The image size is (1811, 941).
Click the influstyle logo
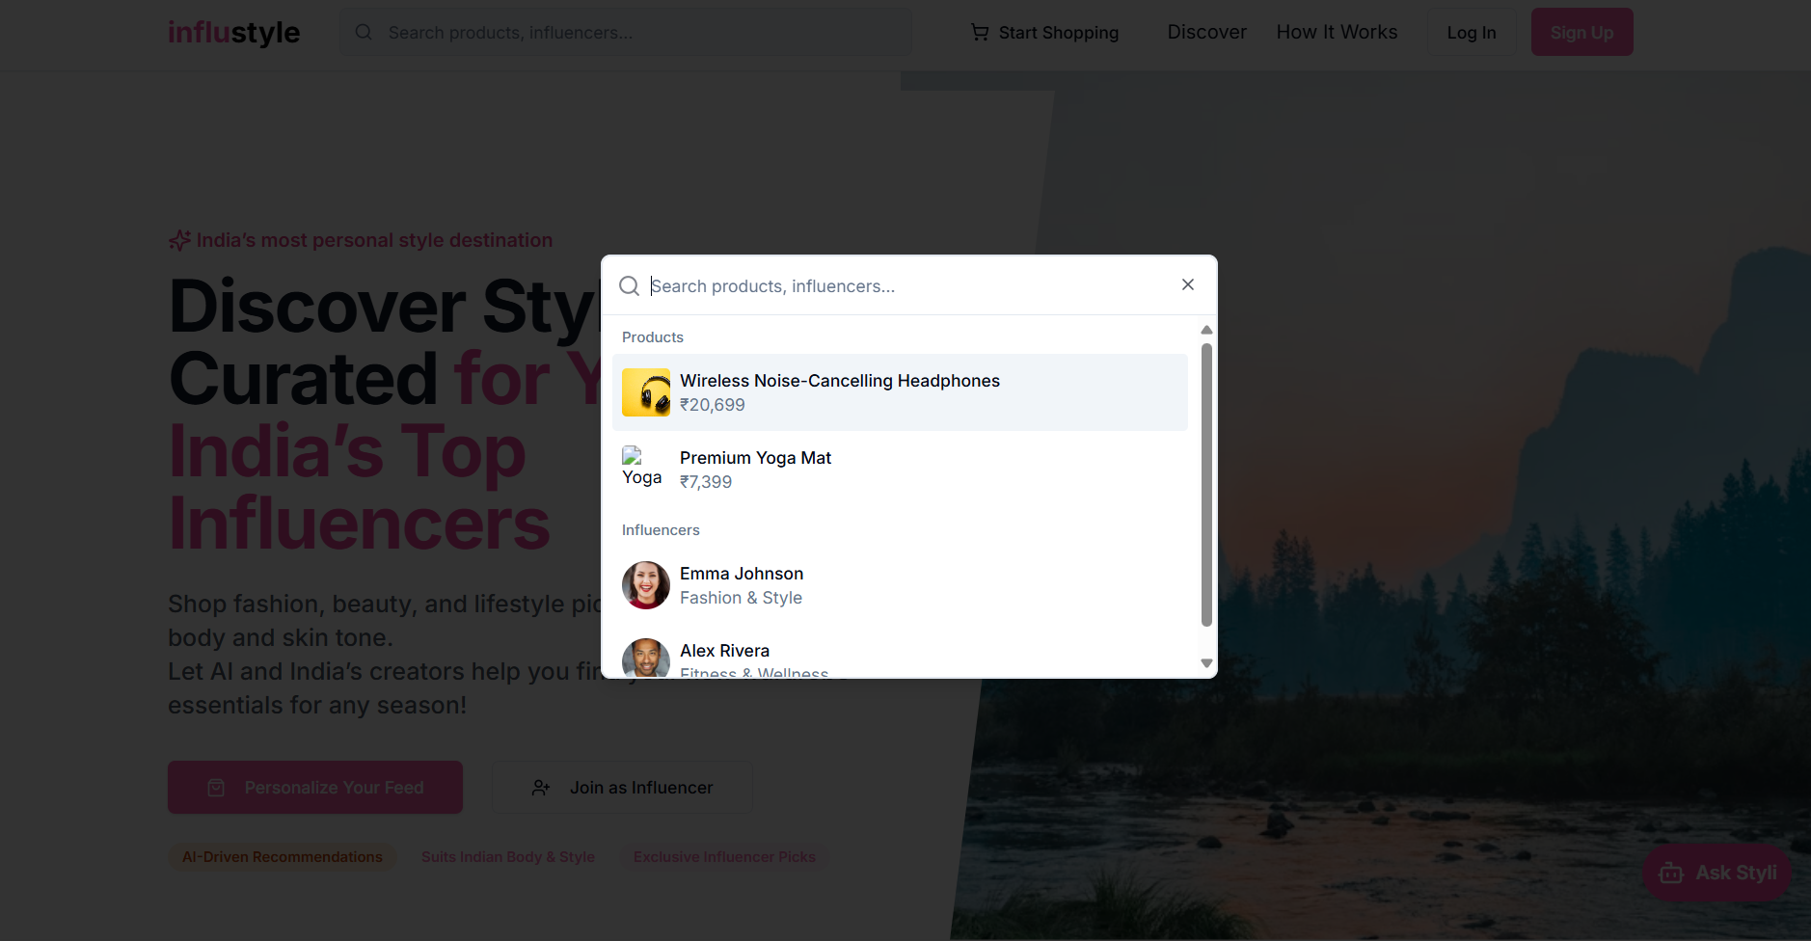click(x=234, y=32)
